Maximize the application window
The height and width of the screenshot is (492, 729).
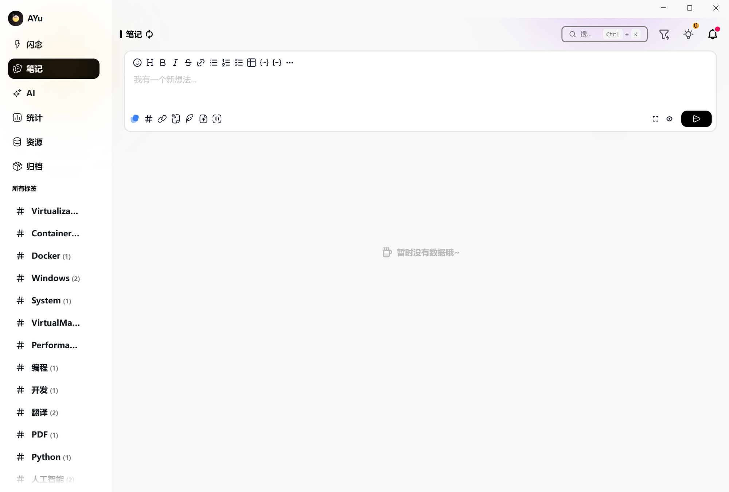pos(690,8)
